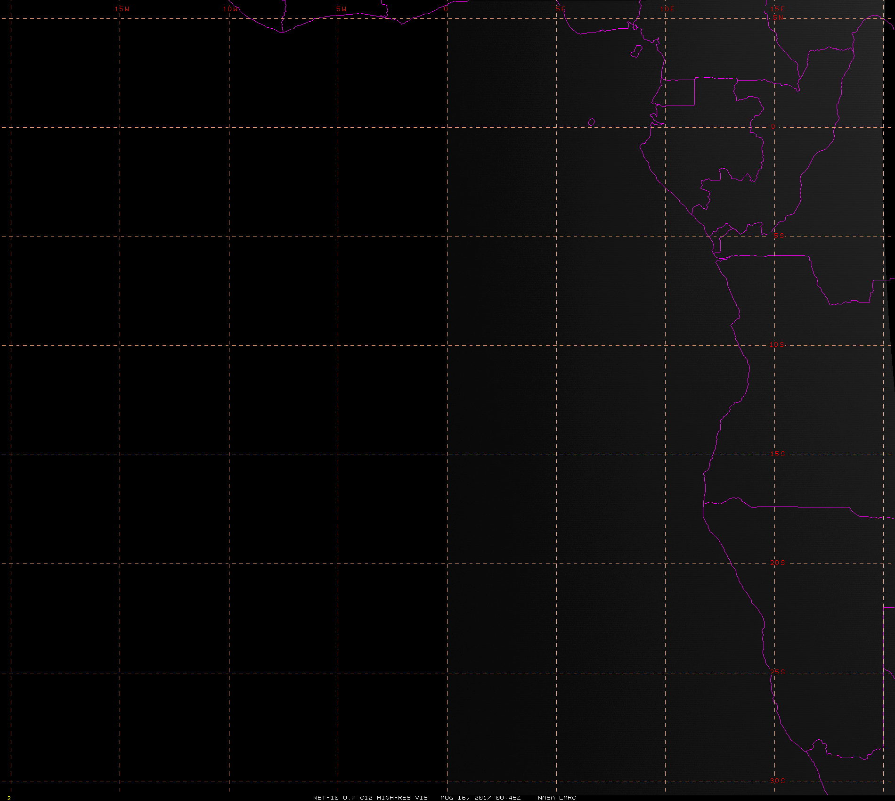This screenshot has height=801, width=895.
Task: Click the 5E longitude label
Action: [x=561, y=9]
